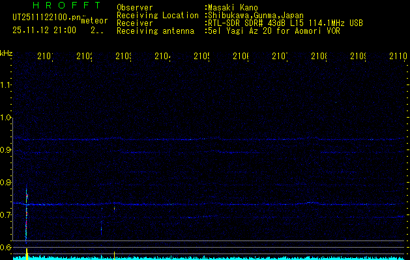Viewport: 410px width, 260px height.
Task: Select the 1.0 kHz frequency tick
Action: click(6, 118)
